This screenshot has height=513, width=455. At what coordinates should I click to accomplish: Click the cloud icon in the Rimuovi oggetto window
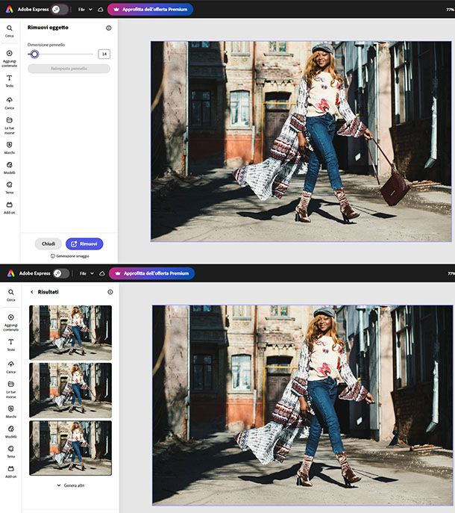tap(101, 10)
